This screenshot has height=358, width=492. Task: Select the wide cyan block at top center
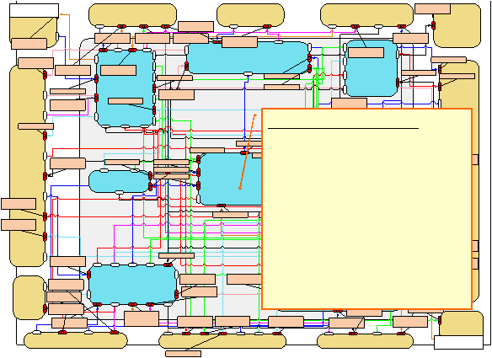tap(248, 58)
